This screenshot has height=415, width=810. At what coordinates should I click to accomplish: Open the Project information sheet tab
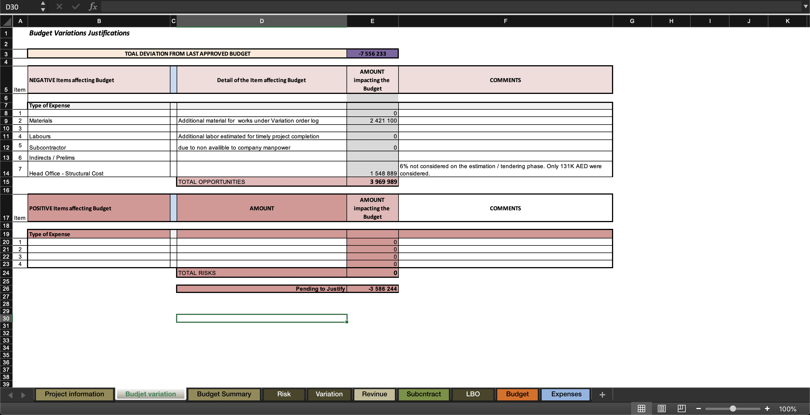[x=74, y=394]
